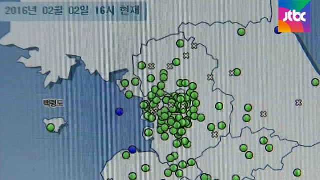Click the JTBC logo in the corner

point(294,16)
